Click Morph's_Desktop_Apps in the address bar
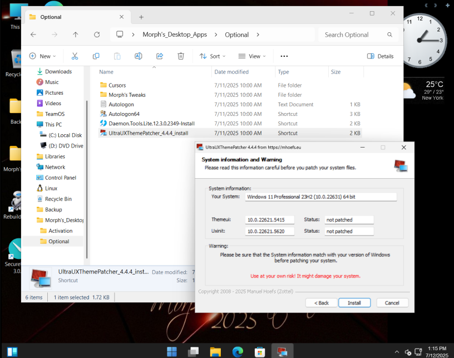 [x=175, y=35]
